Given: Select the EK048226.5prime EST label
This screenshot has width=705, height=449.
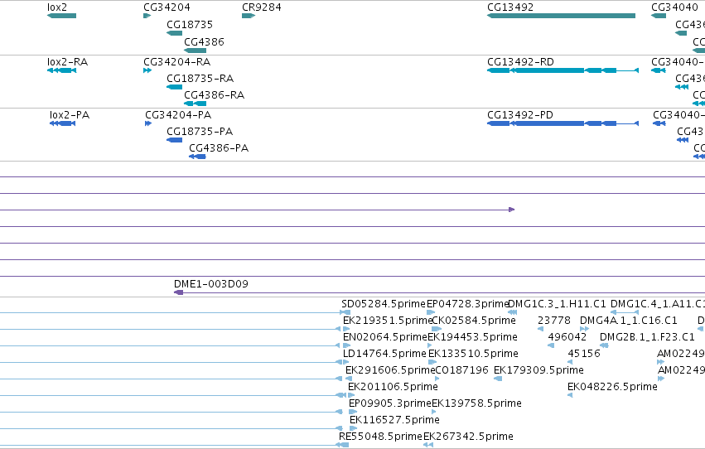Looking at the screenshot, I should [x=612, y=388].
